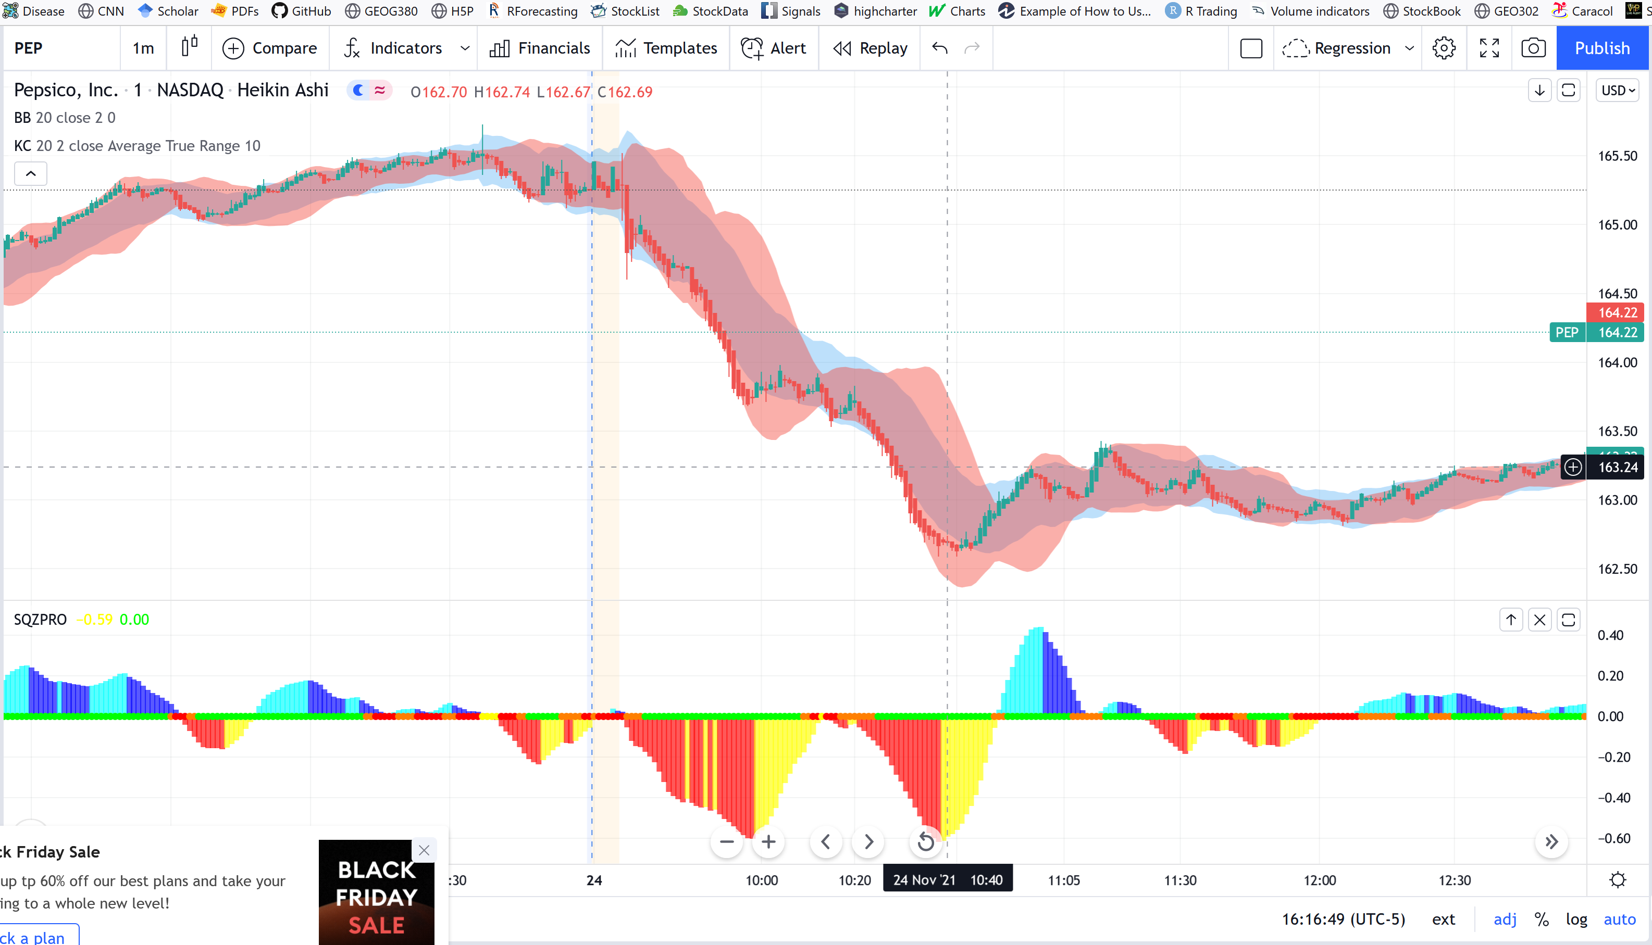Click the blue Publish button
Screen dimensions: 1652x945
(x=1602, y=48)
